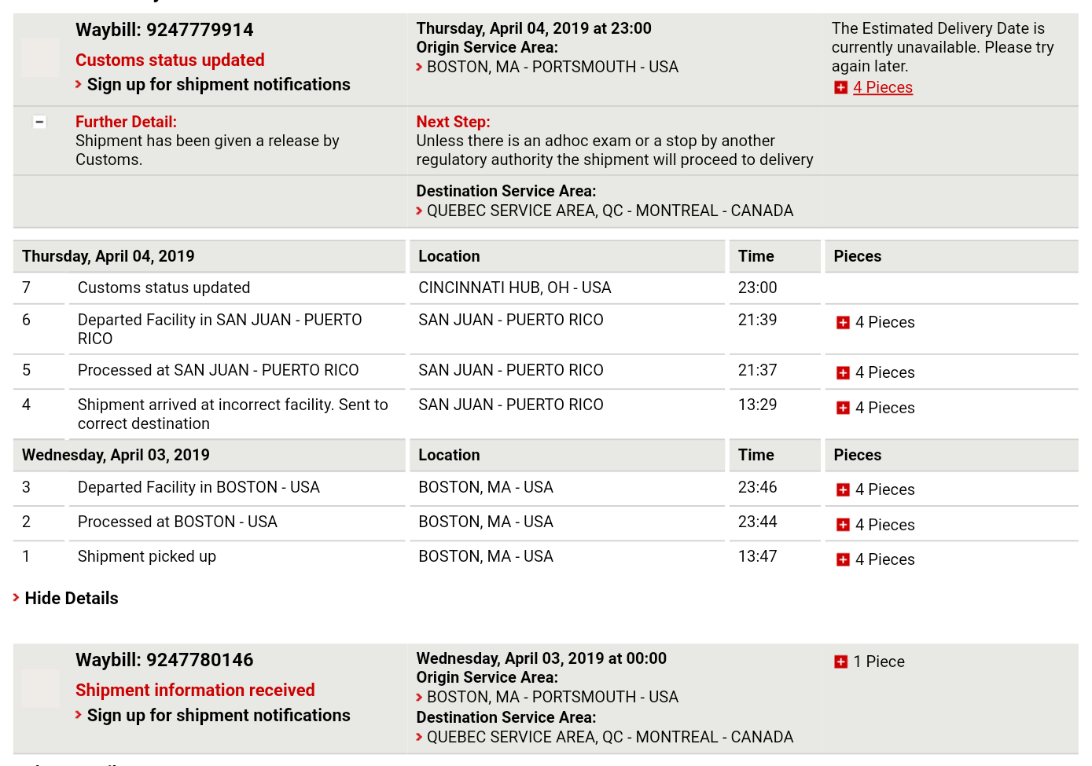
Task: Select the thumbnail box beside Waybill 9247779914
Action: [x=40, y=58]
